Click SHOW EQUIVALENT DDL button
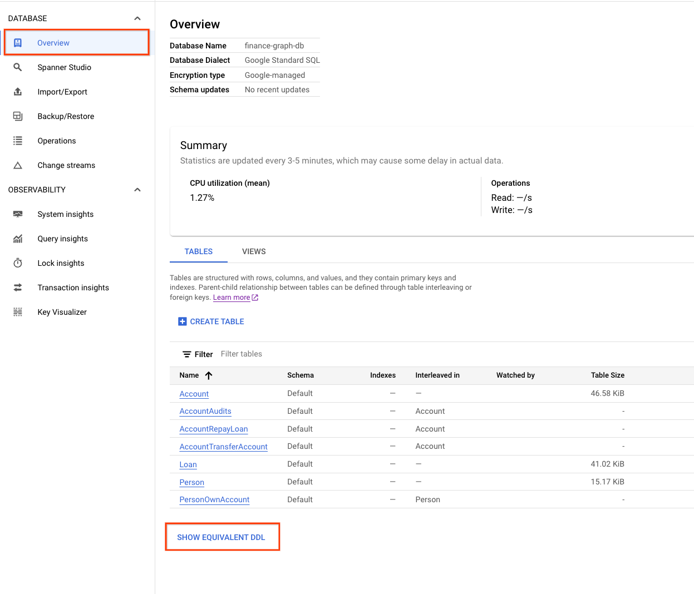Viewport: 694px width, 594px height. pos(221,537)
